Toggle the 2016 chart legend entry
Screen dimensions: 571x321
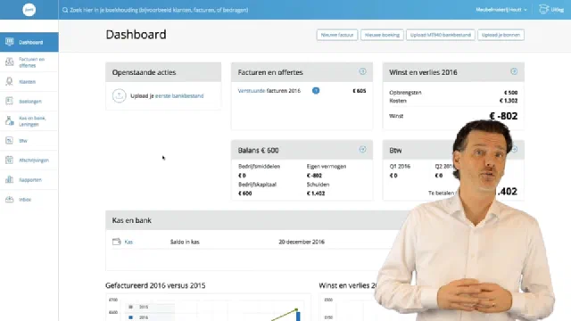click(138, 317)
